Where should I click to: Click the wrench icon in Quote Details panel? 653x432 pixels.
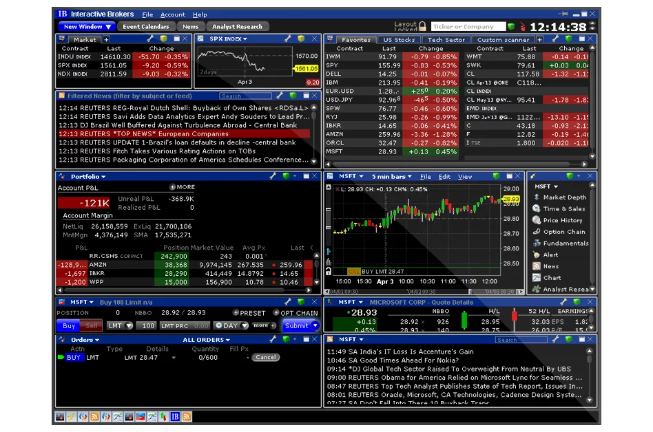563,302
